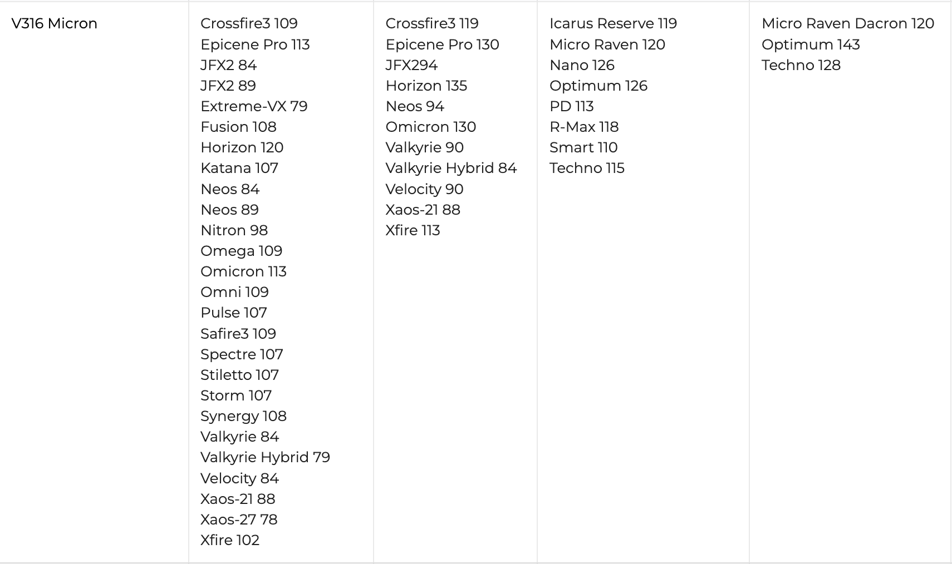The image size is (952, 564).
Task: Click Crossfire3 119 entry
Action: pyautogui.click(x=432, y=23)
